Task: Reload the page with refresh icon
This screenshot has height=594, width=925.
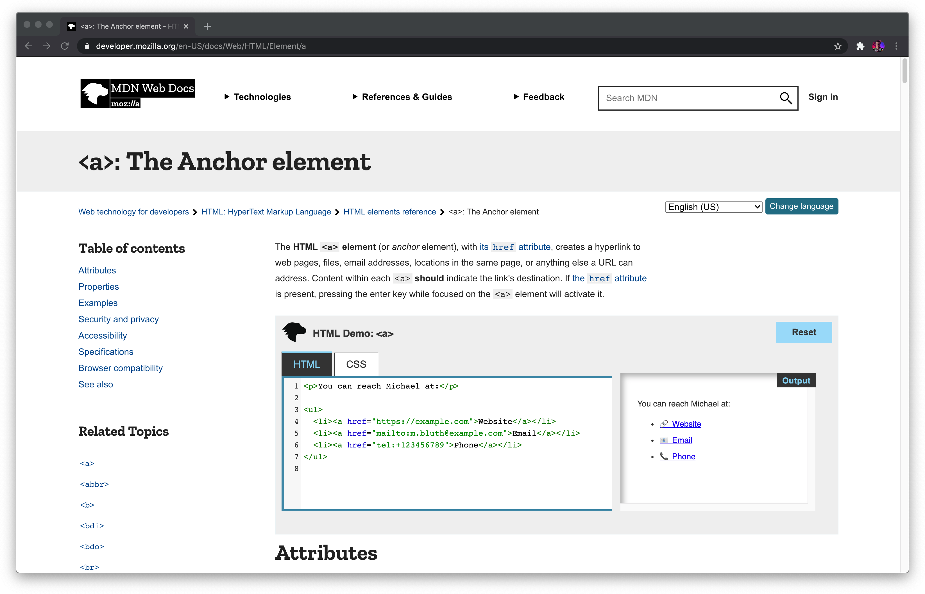Action: 65,46
